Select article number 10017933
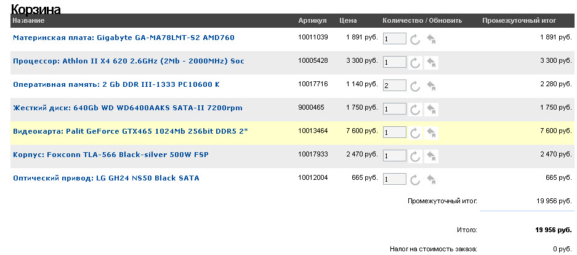Viewport: 577px width, 255px height. tap(313, 154)
